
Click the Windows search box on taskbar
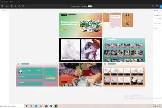click(x=12, y=106)
